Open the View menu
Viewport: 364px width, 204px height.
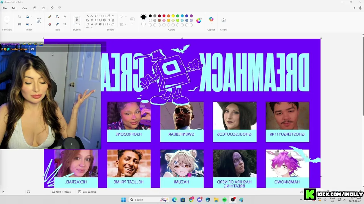25,8
